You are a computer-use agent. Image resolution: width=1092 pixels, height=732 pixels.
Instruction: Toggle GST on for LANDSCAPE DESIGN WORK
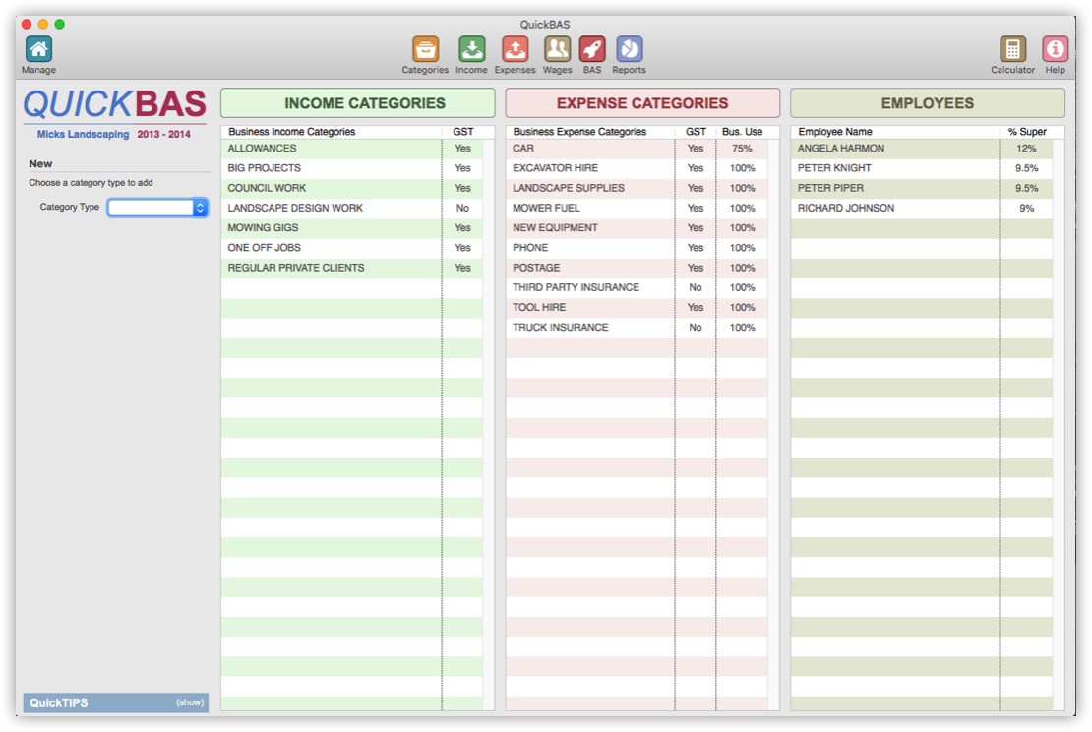[x=462, y=208]
